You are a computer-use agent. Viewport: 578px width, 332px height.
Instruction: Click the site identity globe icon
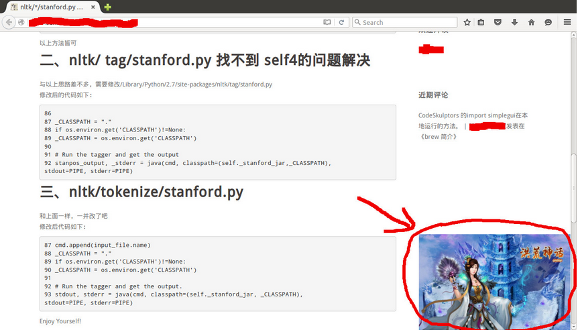(21, 22)
